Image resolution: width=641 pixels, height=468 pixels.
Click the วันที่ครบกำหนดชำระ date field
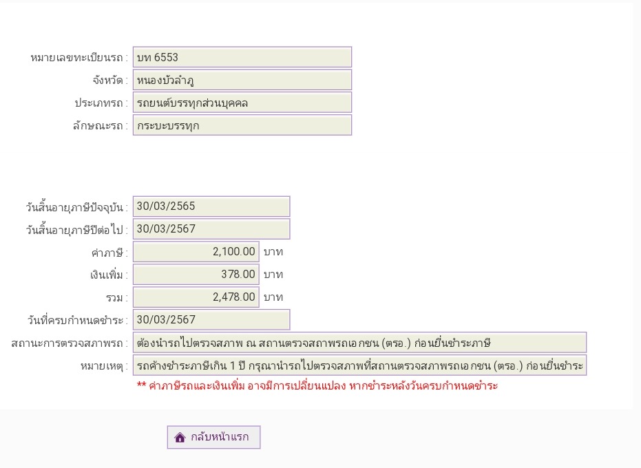point(211,319)
